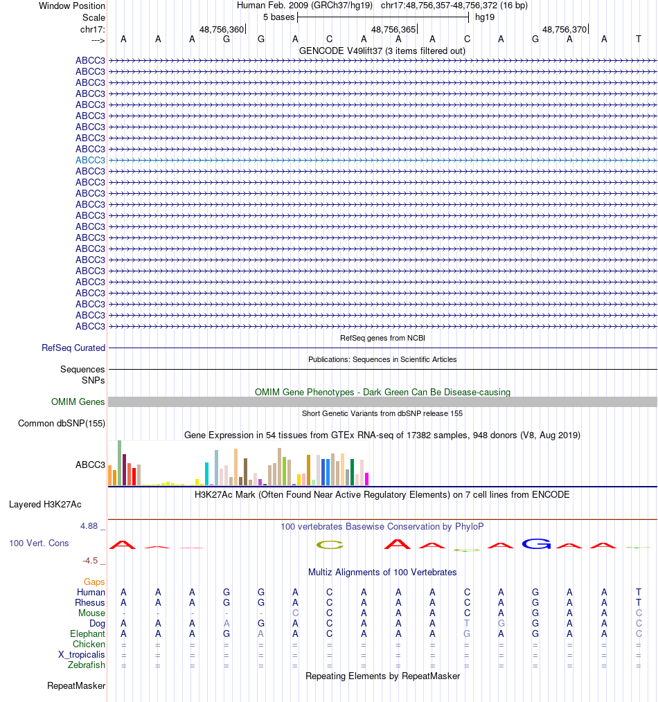This screenshot has width=658, height=702.
Task: Click the 'RefSeq genes from NCBI' title
Action: (x=382, y=338)
